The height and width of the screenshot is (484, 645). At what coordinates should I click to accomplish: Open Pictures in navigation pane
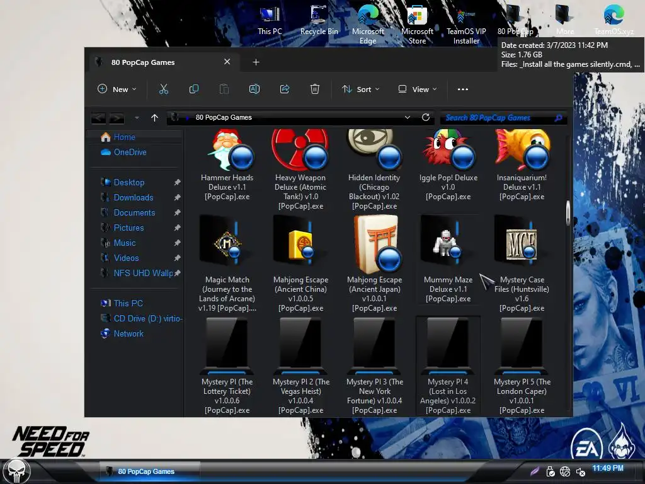(x=122, y=228)
